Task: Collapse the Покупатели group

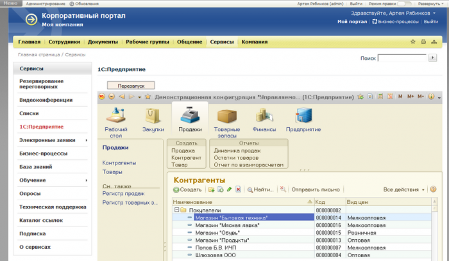Action: pyautogui.click(x=176, y=210)
